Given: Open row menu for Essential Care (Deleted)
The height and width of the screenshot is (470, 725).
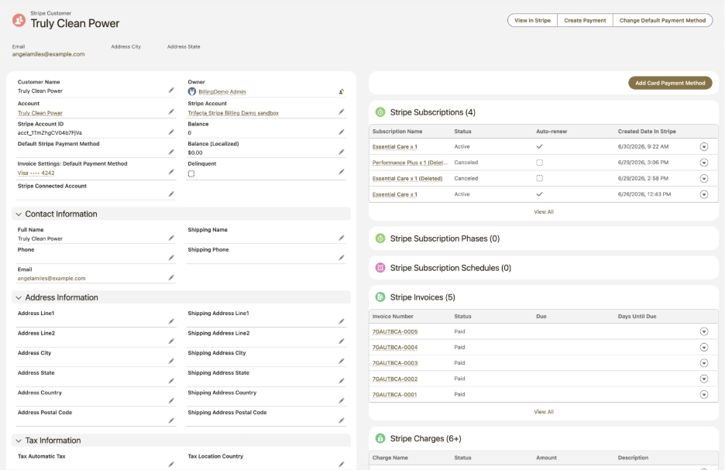Looking at the screenshot, I should pyautogui.click(x=704, y=178).
